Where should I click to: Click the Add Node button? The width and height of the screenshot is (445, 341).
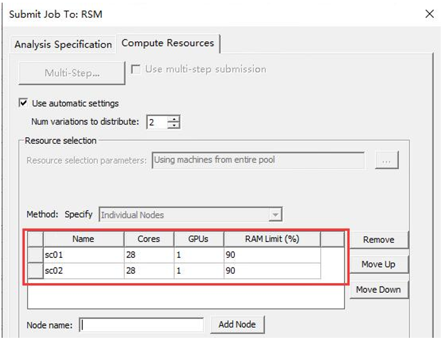pos(237,325)
